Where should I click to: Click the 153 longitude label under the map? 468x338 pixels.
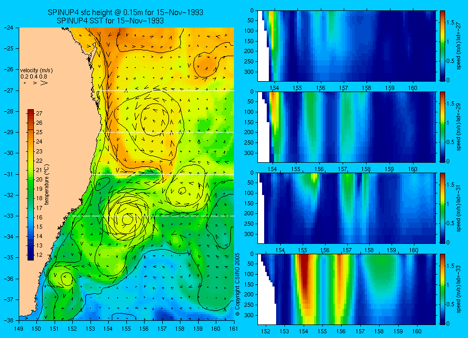(x=90, y=329)
